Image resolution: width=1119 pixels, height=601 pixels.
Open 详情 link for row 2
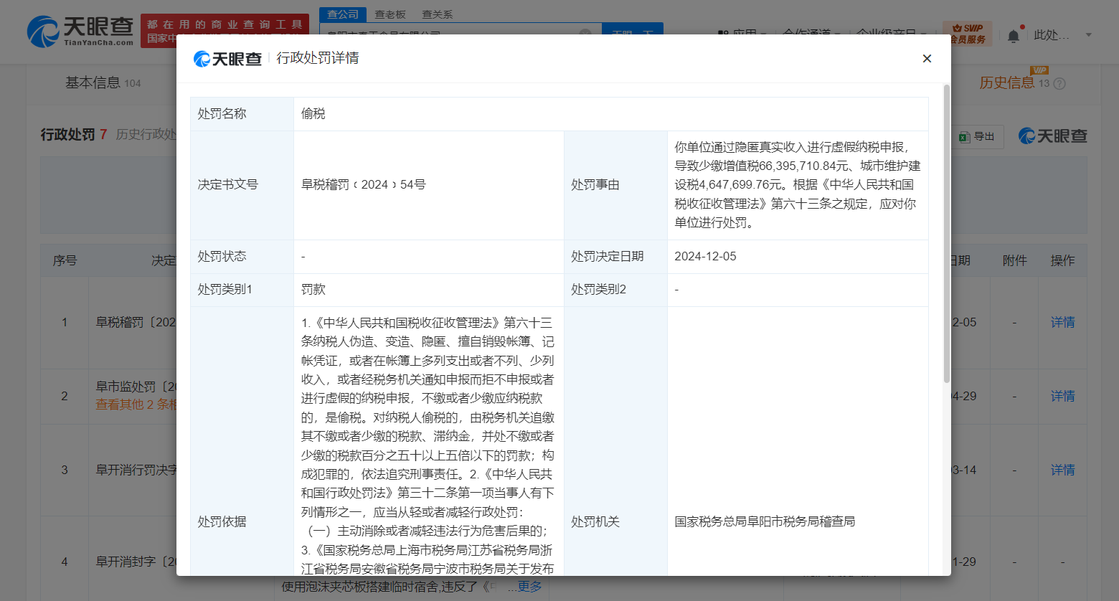1062,396
